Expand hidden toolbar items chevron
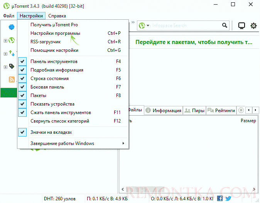The height and width of the screenshot is (203, 260). click(133, 22)
